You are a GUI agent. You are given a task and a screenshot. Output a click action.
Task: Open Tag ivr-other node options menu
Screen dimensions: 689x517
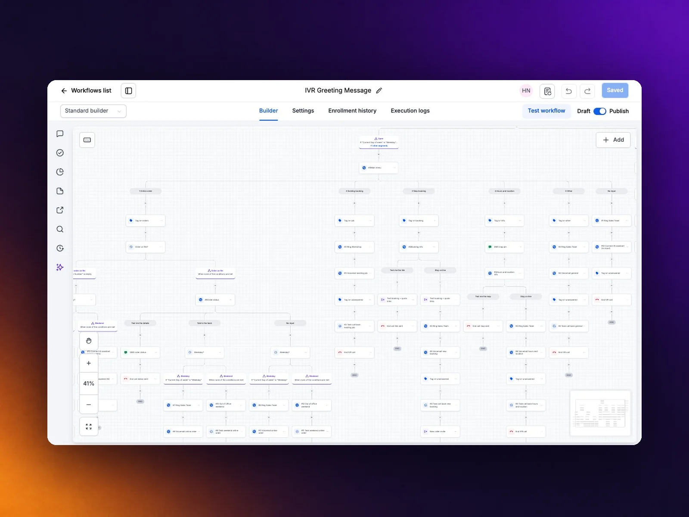tap(584, 221)
